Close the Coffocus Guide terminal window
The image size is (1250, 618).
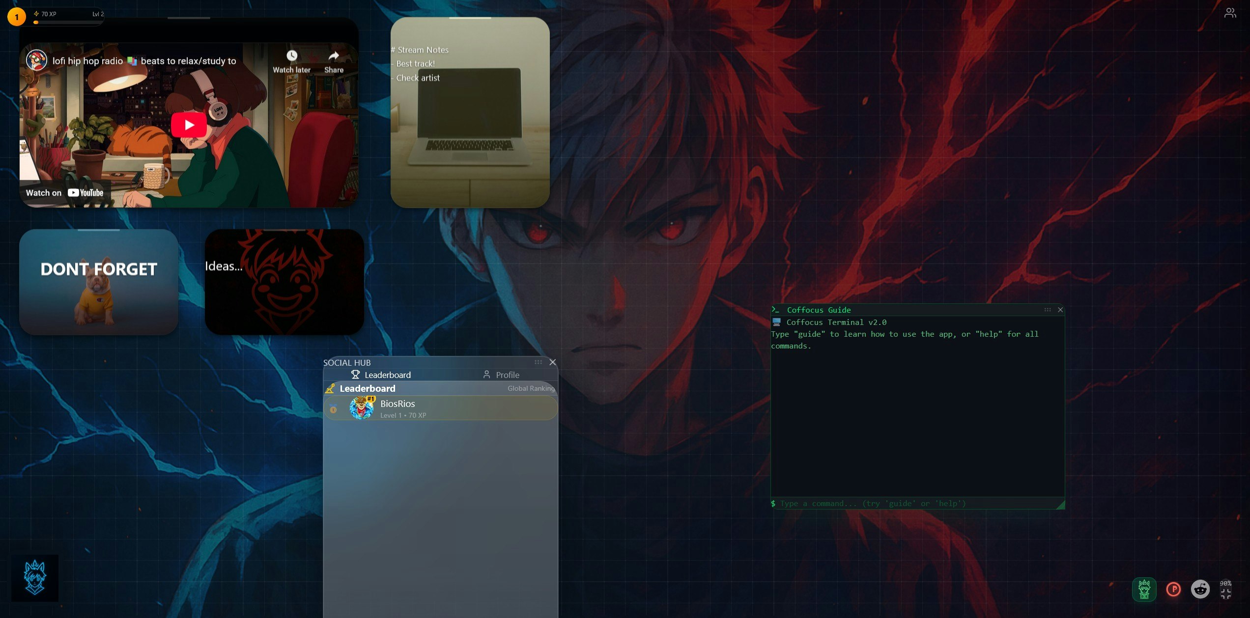1060,310
